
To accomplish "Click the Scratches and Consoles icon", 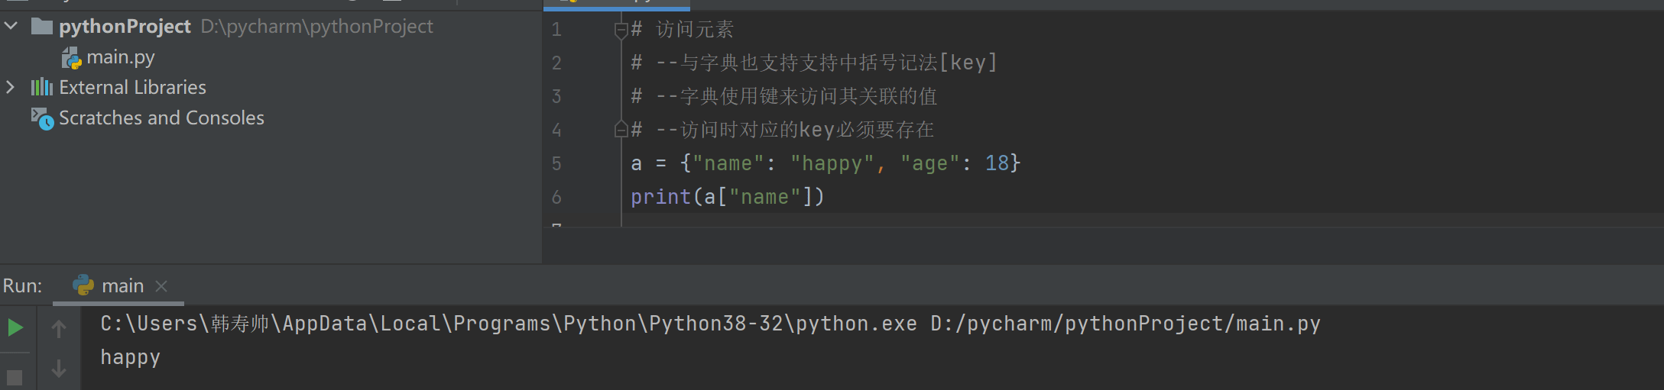I will pos(42,118).
